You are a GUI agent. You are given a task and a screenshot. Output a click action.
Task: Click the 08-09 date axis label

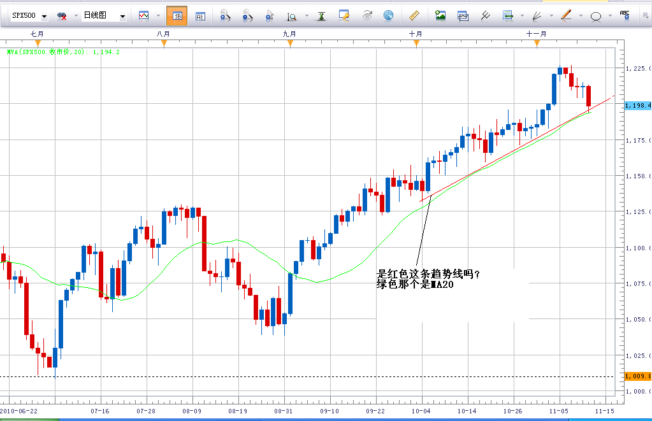point(192,411)
